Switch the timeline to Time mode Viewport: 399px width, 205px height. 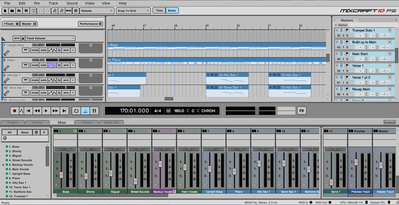tap(159, 11)
